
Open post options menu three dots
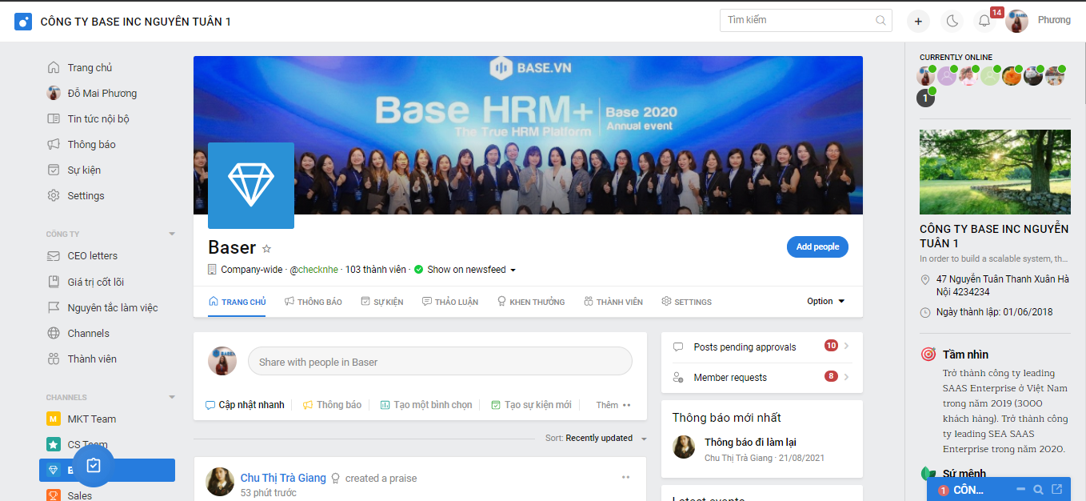tap(626, 477)
